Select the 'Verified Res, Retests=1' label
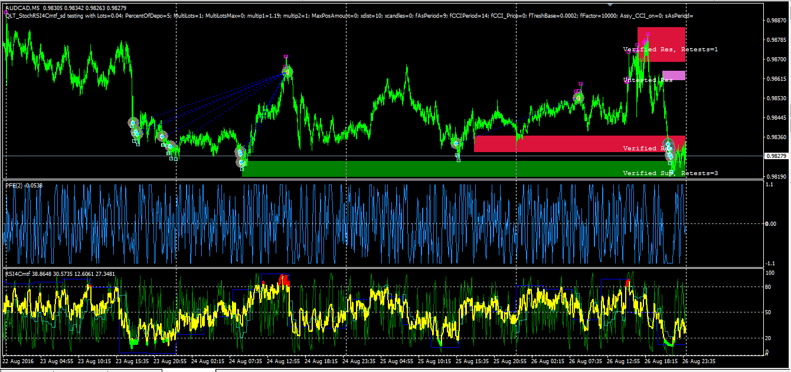 tap(671, 50)
